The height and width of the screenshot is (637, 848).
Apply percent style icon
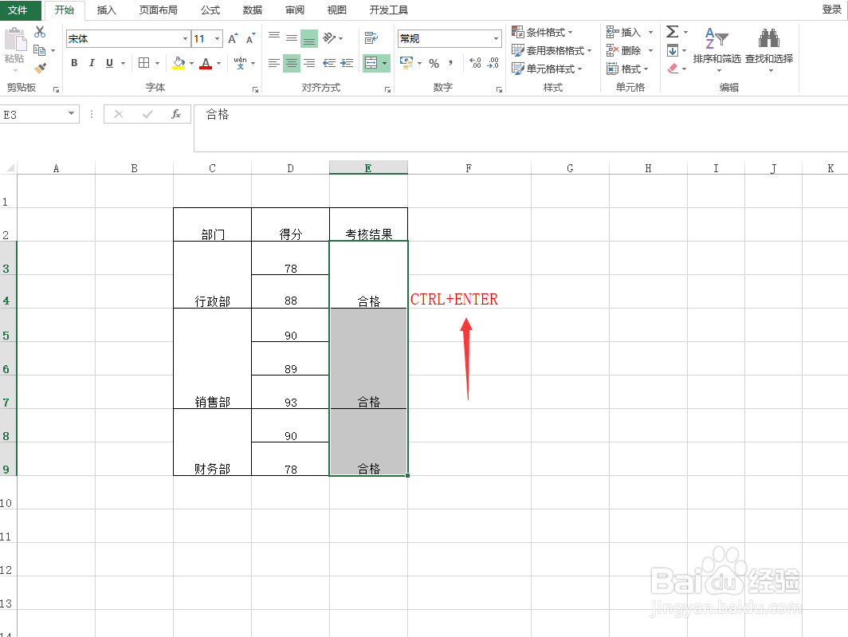434,63
